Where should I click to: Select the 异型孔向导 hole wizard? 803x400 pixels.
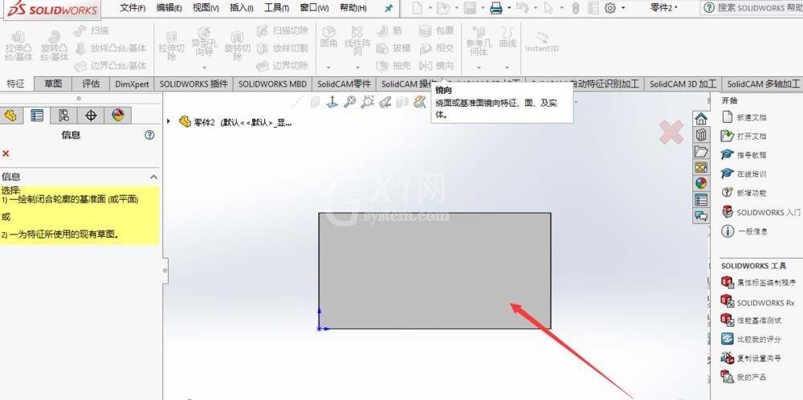pos(204,41)
